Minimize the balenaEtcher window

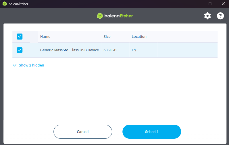click(197, 4)
